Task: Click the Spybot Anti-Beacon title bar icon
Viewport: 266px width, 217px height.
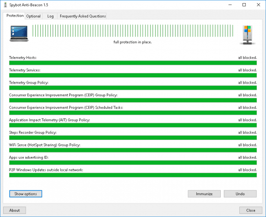Action: click(x=5, y=5)
